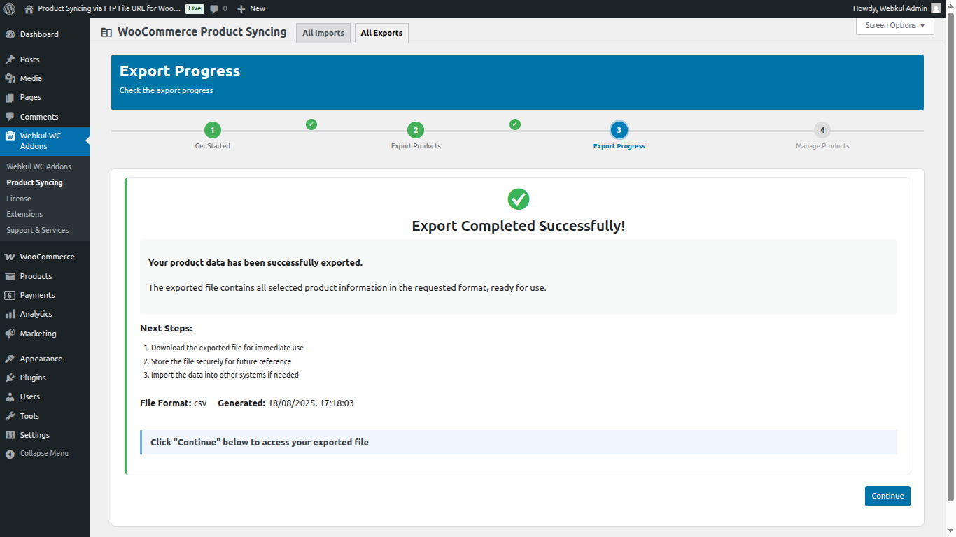This screenshot has width=956, height=537.
Task: Select the Analytics chart icon
Action: [12, 313]
